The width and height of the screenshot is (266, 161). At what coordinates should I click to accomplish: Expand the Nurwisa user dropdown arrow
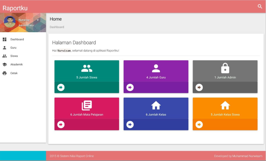pyautogui.click(x=38, y=20)
